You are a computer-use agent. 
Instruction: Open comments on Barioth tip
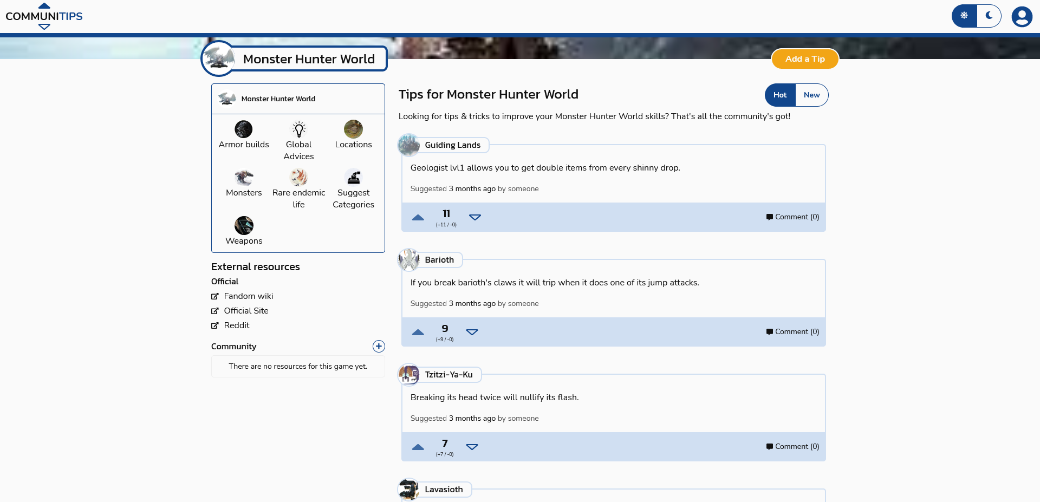[x=792, y=331]
